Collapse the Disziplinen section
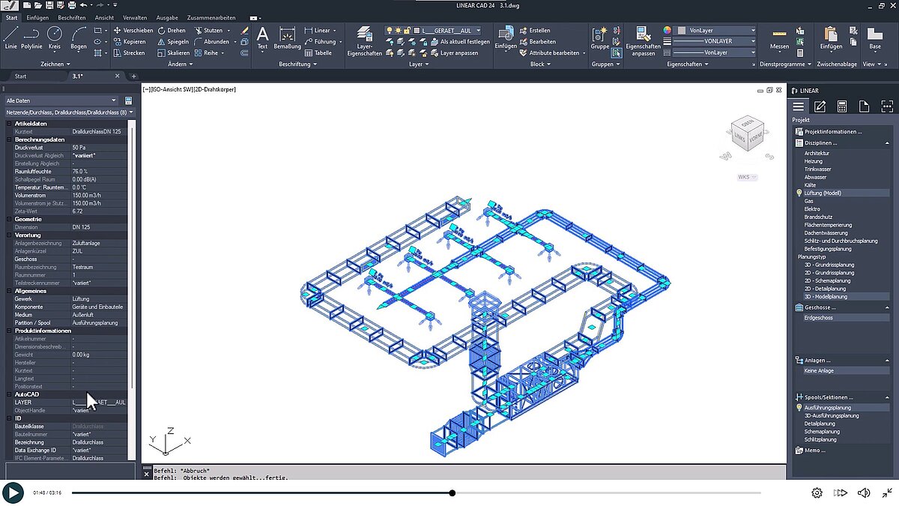The width and height of the screenshot is (899, 506). click(x=799, y=142)
